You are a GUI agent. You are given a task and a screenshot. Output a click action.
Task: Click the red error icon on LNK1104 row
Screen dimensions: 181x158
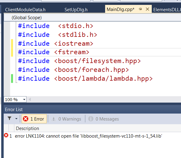6,135
